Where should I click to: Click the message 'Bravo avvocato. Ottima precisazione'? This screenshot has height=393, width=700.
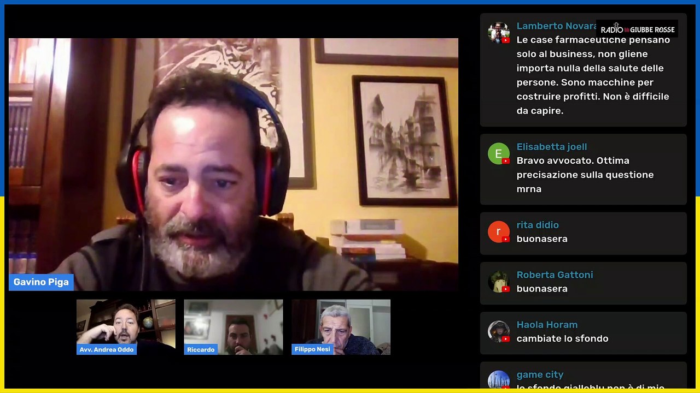(585, 175)
